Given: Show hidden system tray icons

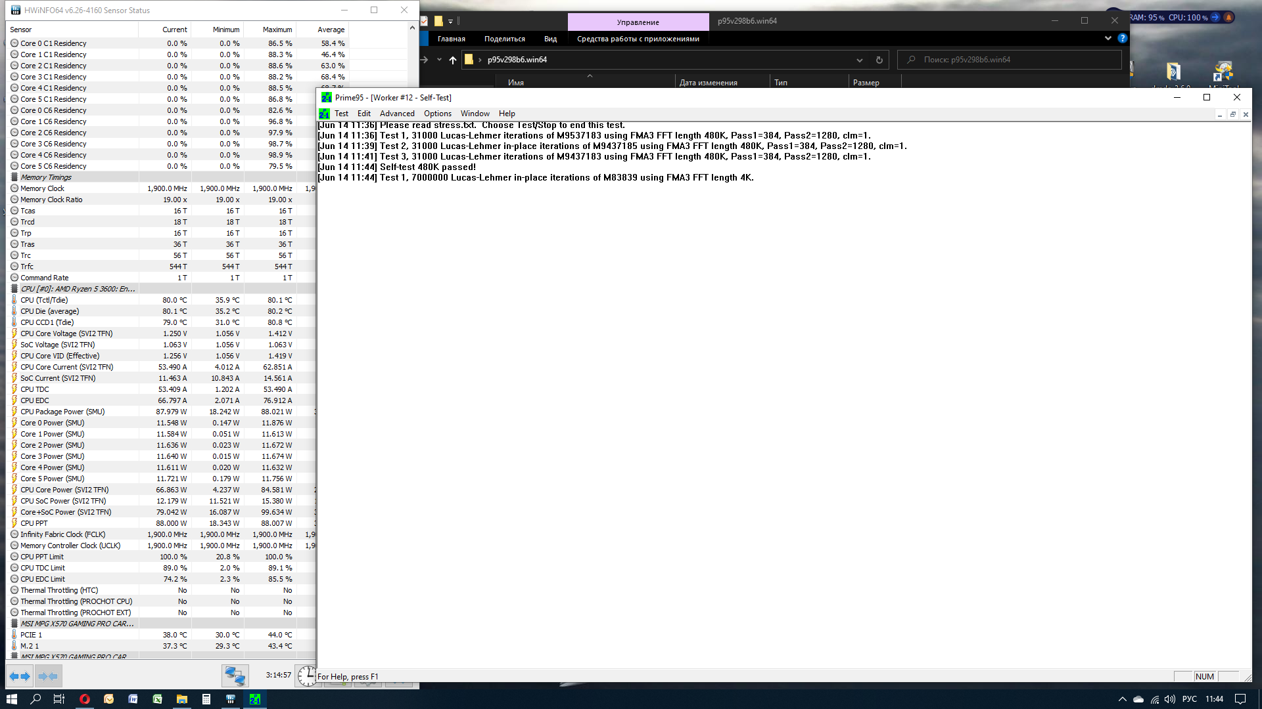Looking at the screenshot, I should tap(1122, 699).
